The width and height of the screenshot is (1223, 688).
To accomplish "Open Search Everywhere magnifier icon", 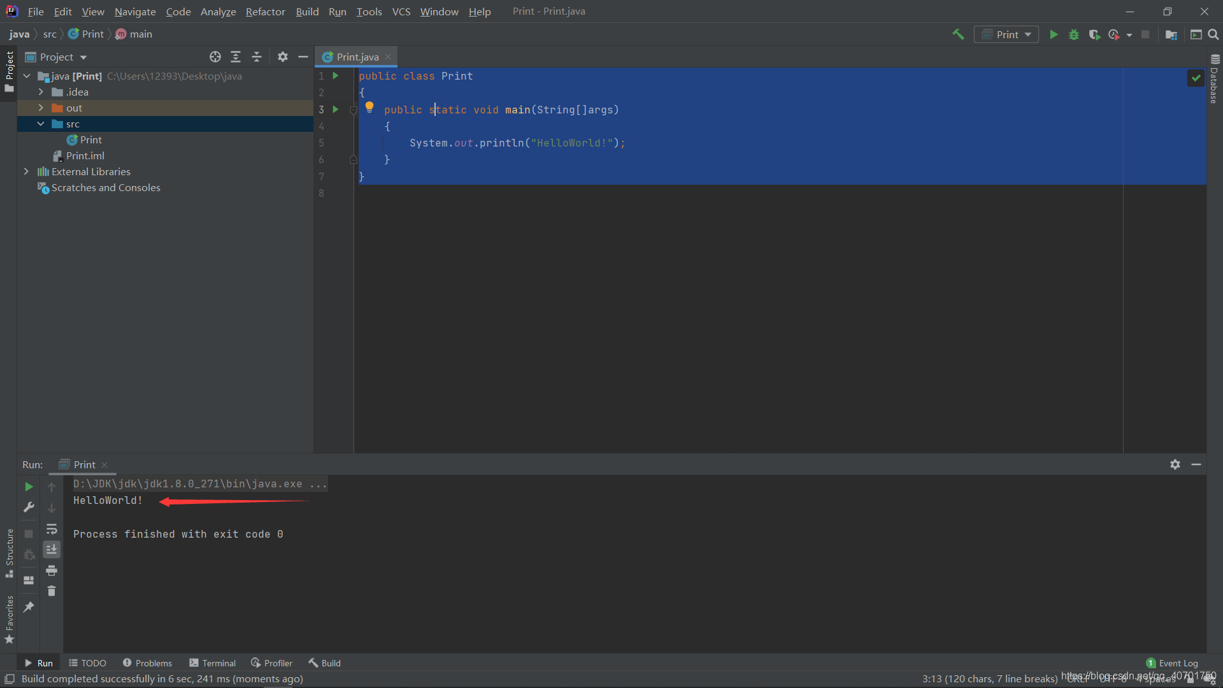I will [x=1213, y=34].
